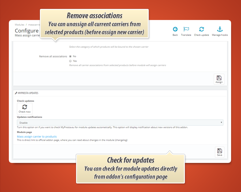Open Manage hooks anchor icon
The width and height of the screenshot is (241, 192).
click(x=220, y=29)
